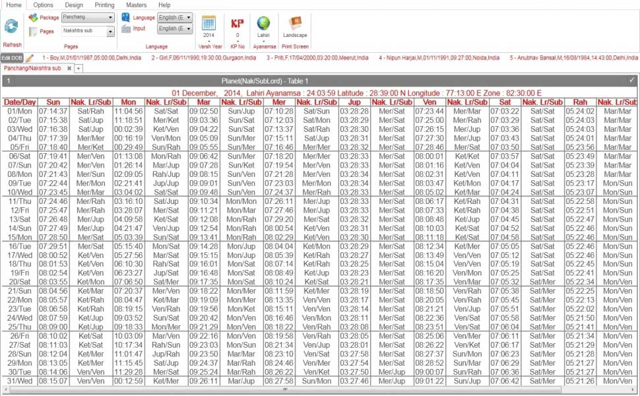Image resolution: width=640 pixels, height=396 pixels.
Task: Switch to the Home tab
Action: [14, 5]
